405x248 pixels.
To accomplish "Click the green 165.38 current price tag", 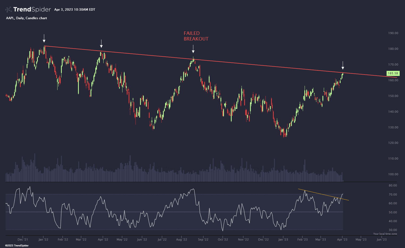I will click(393, 73).
